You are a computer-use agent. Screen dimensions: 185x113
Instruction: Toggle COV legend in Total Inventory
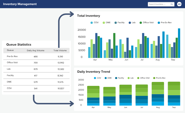94,23
